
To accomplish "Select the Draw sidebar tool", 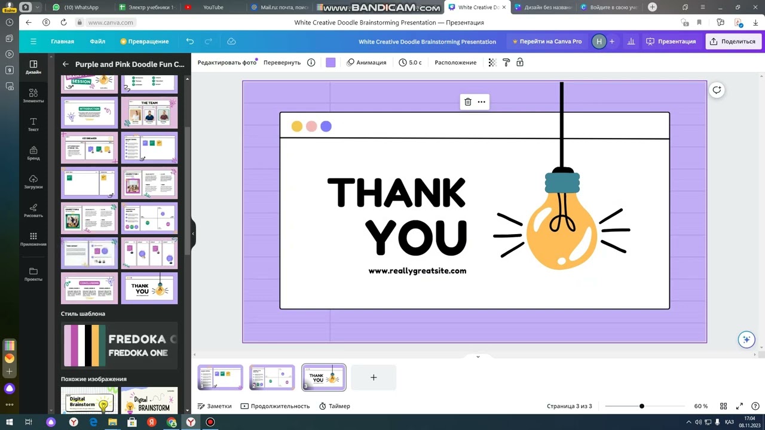I will (33, 210).
